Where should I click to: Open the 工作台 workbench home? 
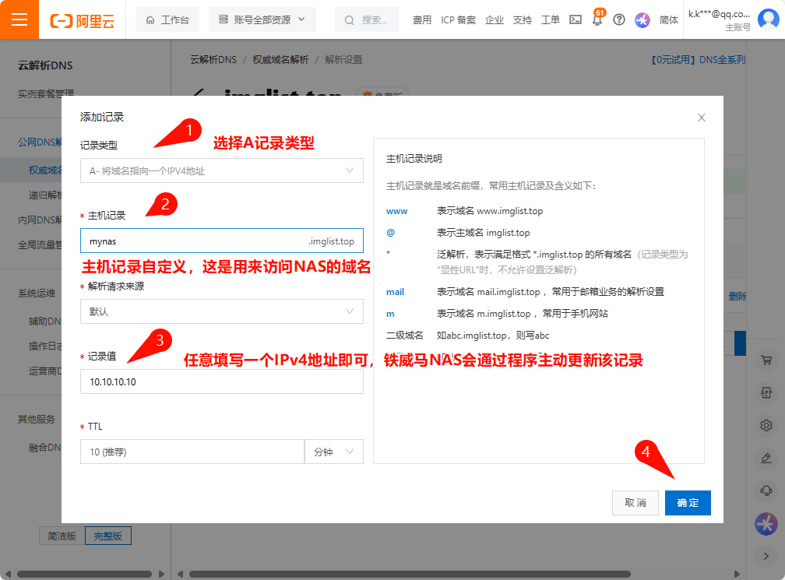tap(167, 20)
